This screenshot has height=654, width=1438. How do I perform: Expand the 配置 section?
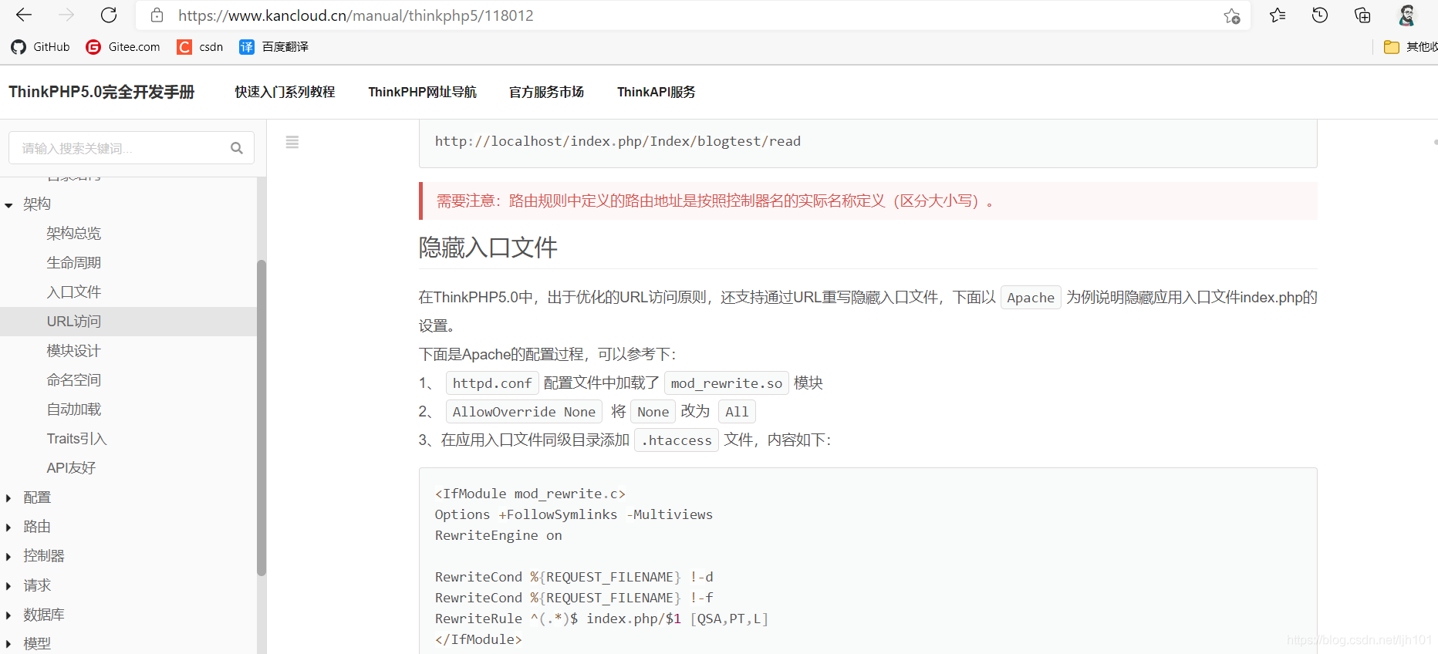click(8, 498)
